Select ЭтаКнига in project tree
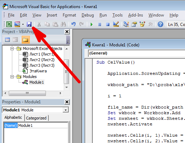Screen dimensions: 185x143 point(38,71)
